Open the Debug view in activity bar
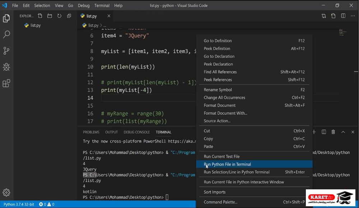Screen dimensions: 359x208 [x=6, y=67]
